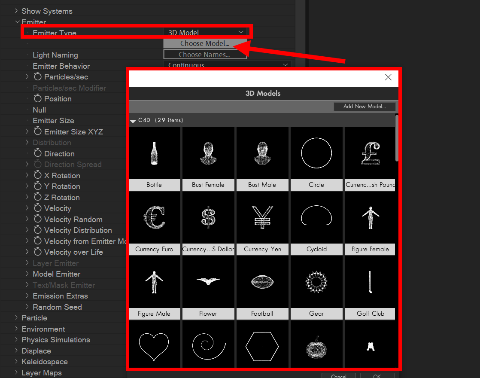Image resolution: width=480 pixels, height=378 pixels.
Task: Close the 3D Models dialog
Action: click(388, 77)
